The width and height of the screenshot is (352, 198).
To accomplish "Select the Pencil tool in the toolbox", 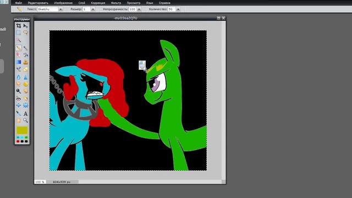I will pos(19,48).
